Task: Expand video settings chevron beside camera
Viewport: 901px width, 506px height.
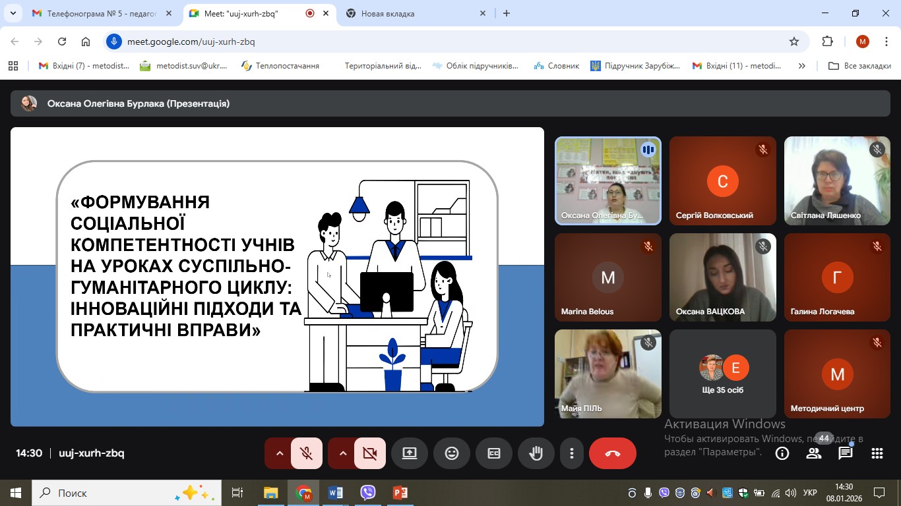Action: 342,453
